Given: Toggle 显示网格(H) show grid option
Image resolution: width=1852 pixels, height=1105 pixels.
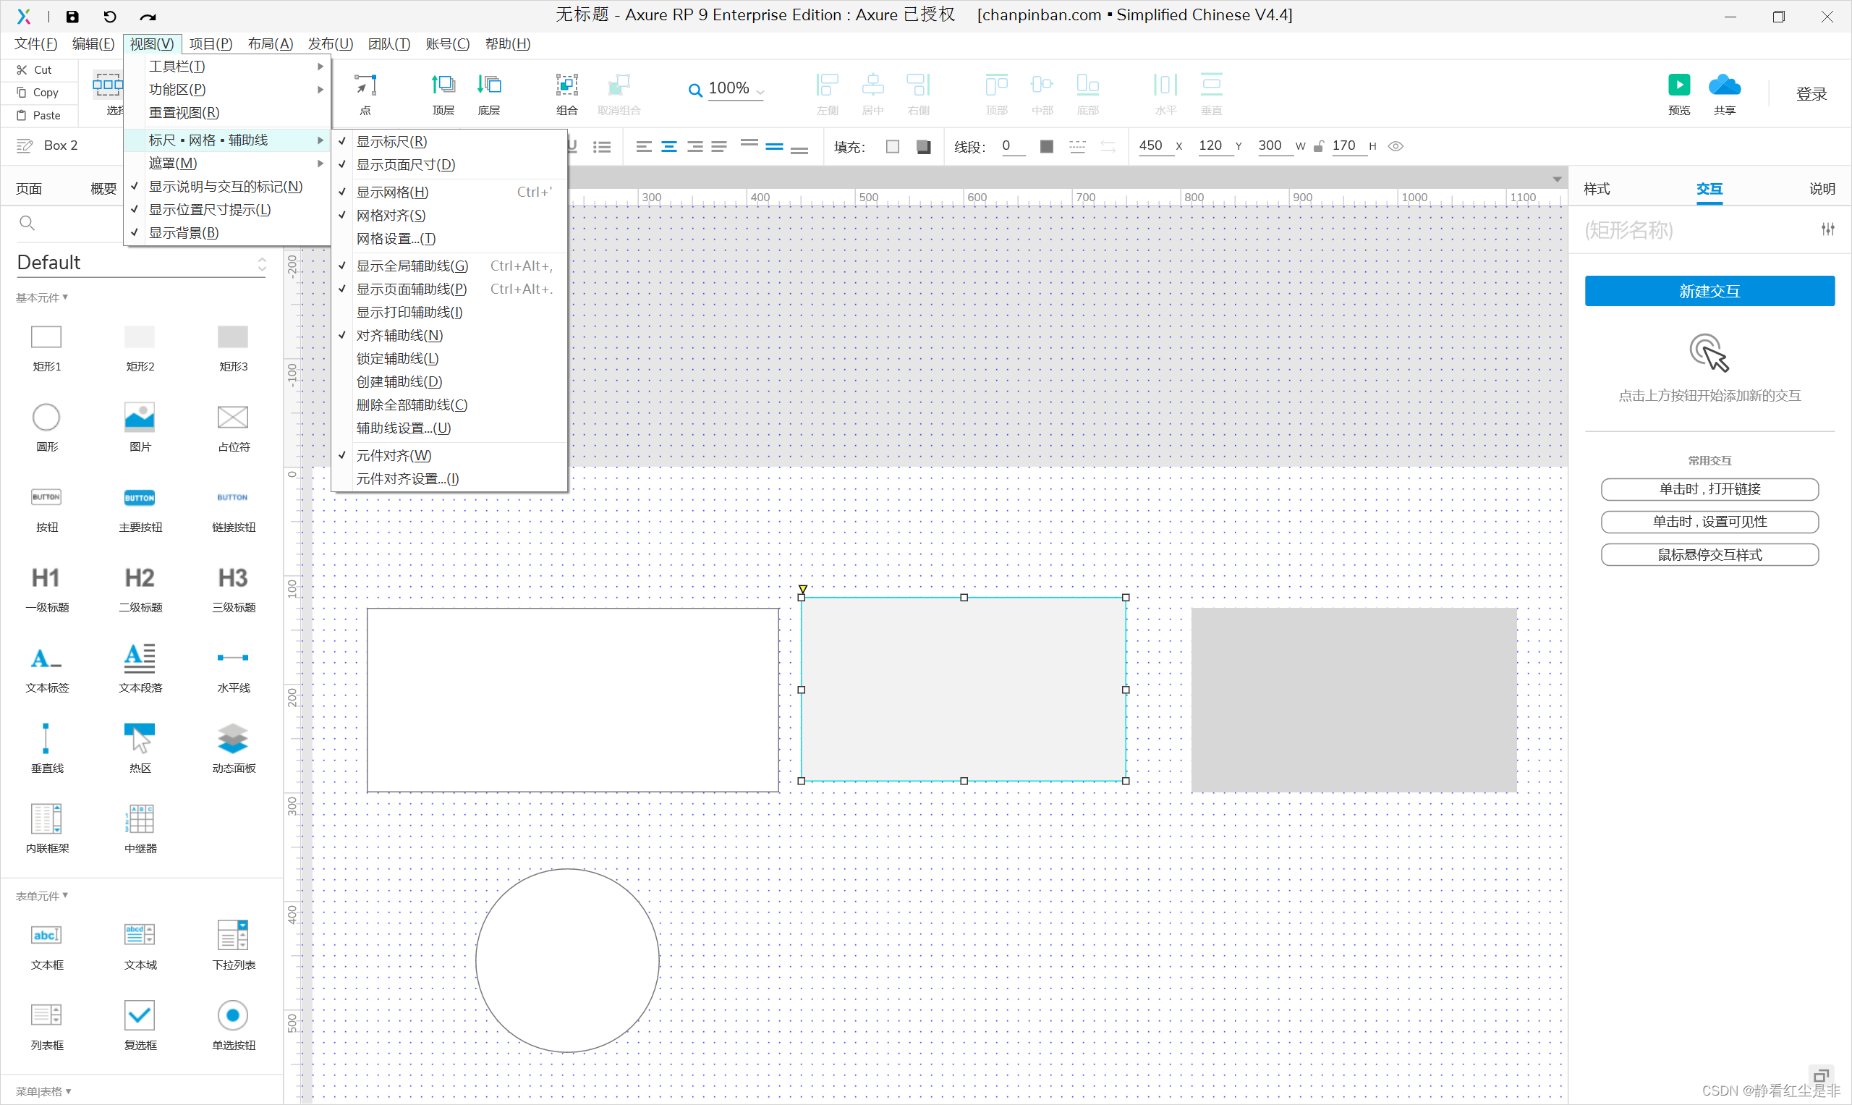Looking at the screenshot, I should pos(392,192).
